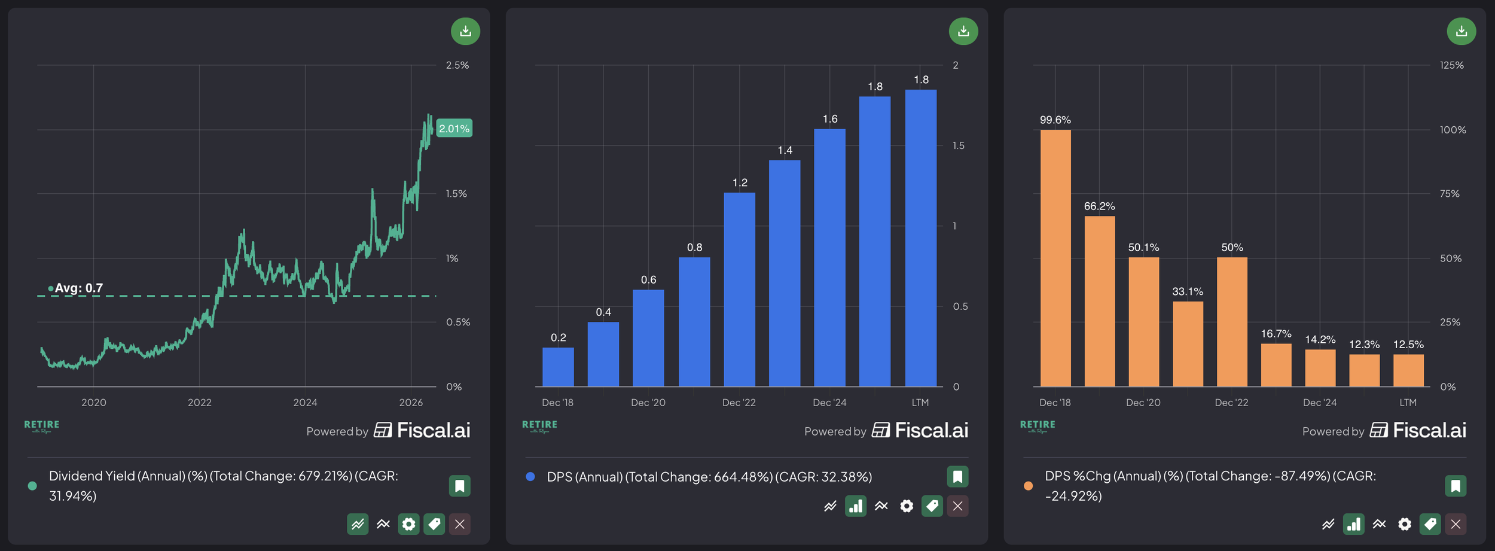This screenshot has width=1495, height=551.
Task: Click the blue DPS bar labeled 1.4
Action: [785, 273]
